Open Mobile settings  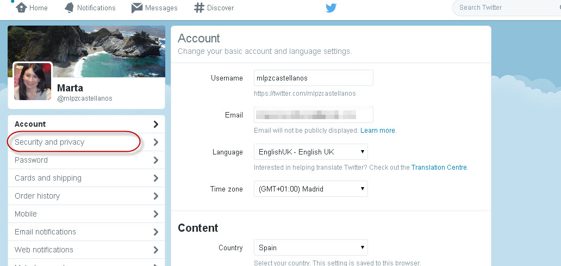click(x=86, y=214)
